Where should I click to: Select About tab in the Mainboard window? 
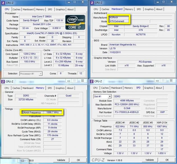(x=159, y=9)
